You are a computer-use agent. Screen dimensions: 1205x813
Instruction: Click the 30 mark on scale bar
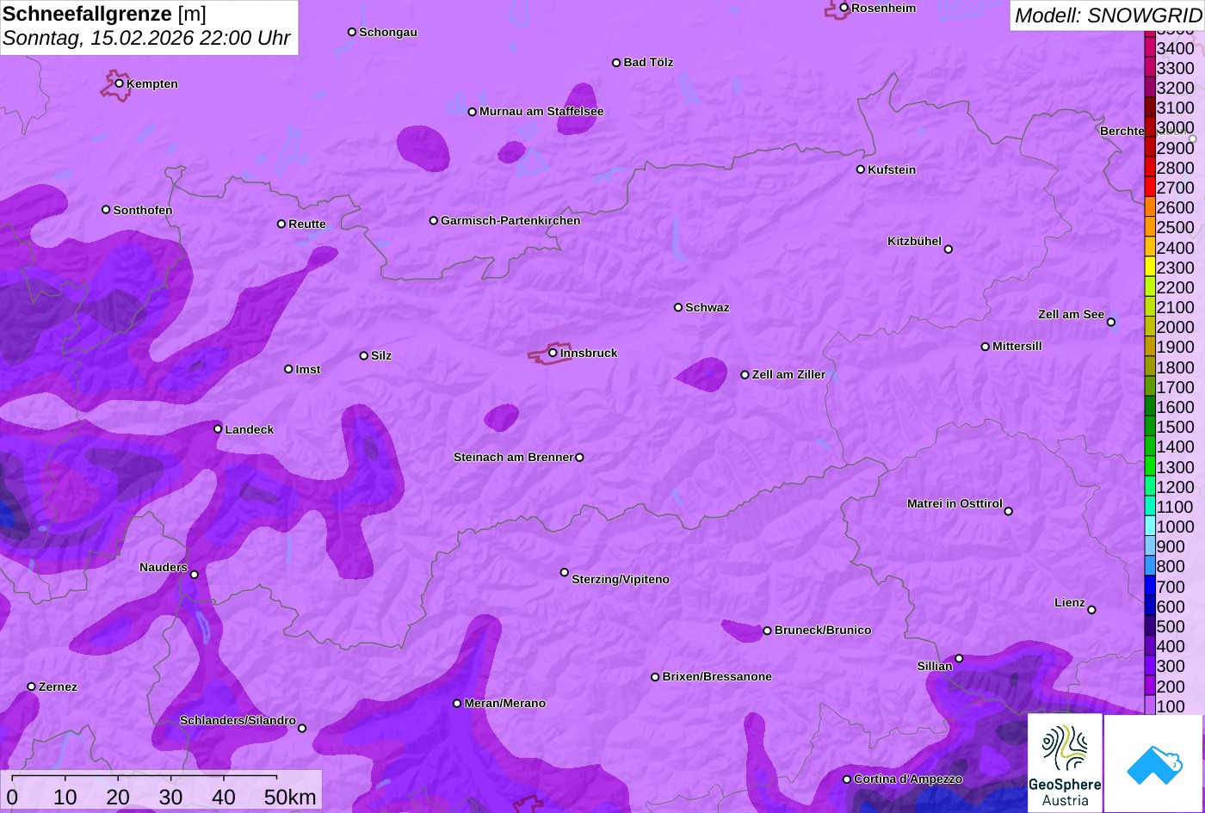[x=170, y=798]
